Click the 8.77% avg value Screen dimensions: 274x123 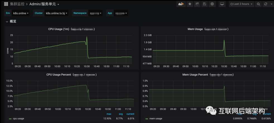(x=120, y=119)
